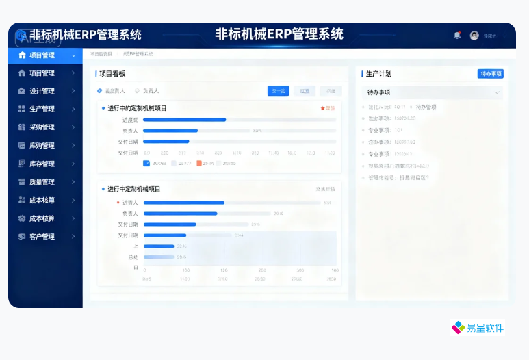Click the blue button in 项目看板 filter row
This screenshot has height=360, width=529.
click(279, 91)
